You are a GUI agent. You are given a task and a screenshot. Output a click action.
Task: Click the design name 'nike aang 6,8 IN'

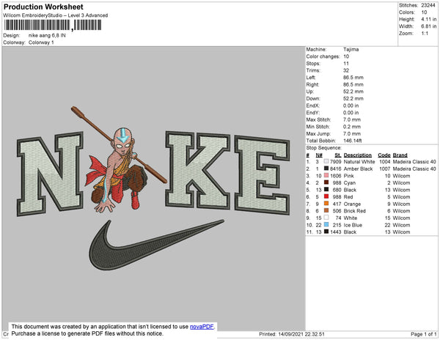(47, 35)
